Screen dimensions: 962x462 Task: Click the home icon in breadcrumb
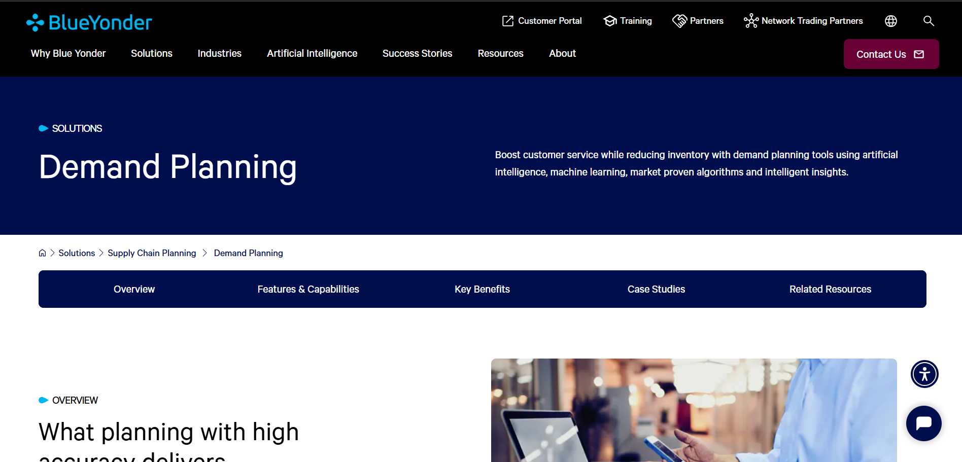(x=43, y=253)
